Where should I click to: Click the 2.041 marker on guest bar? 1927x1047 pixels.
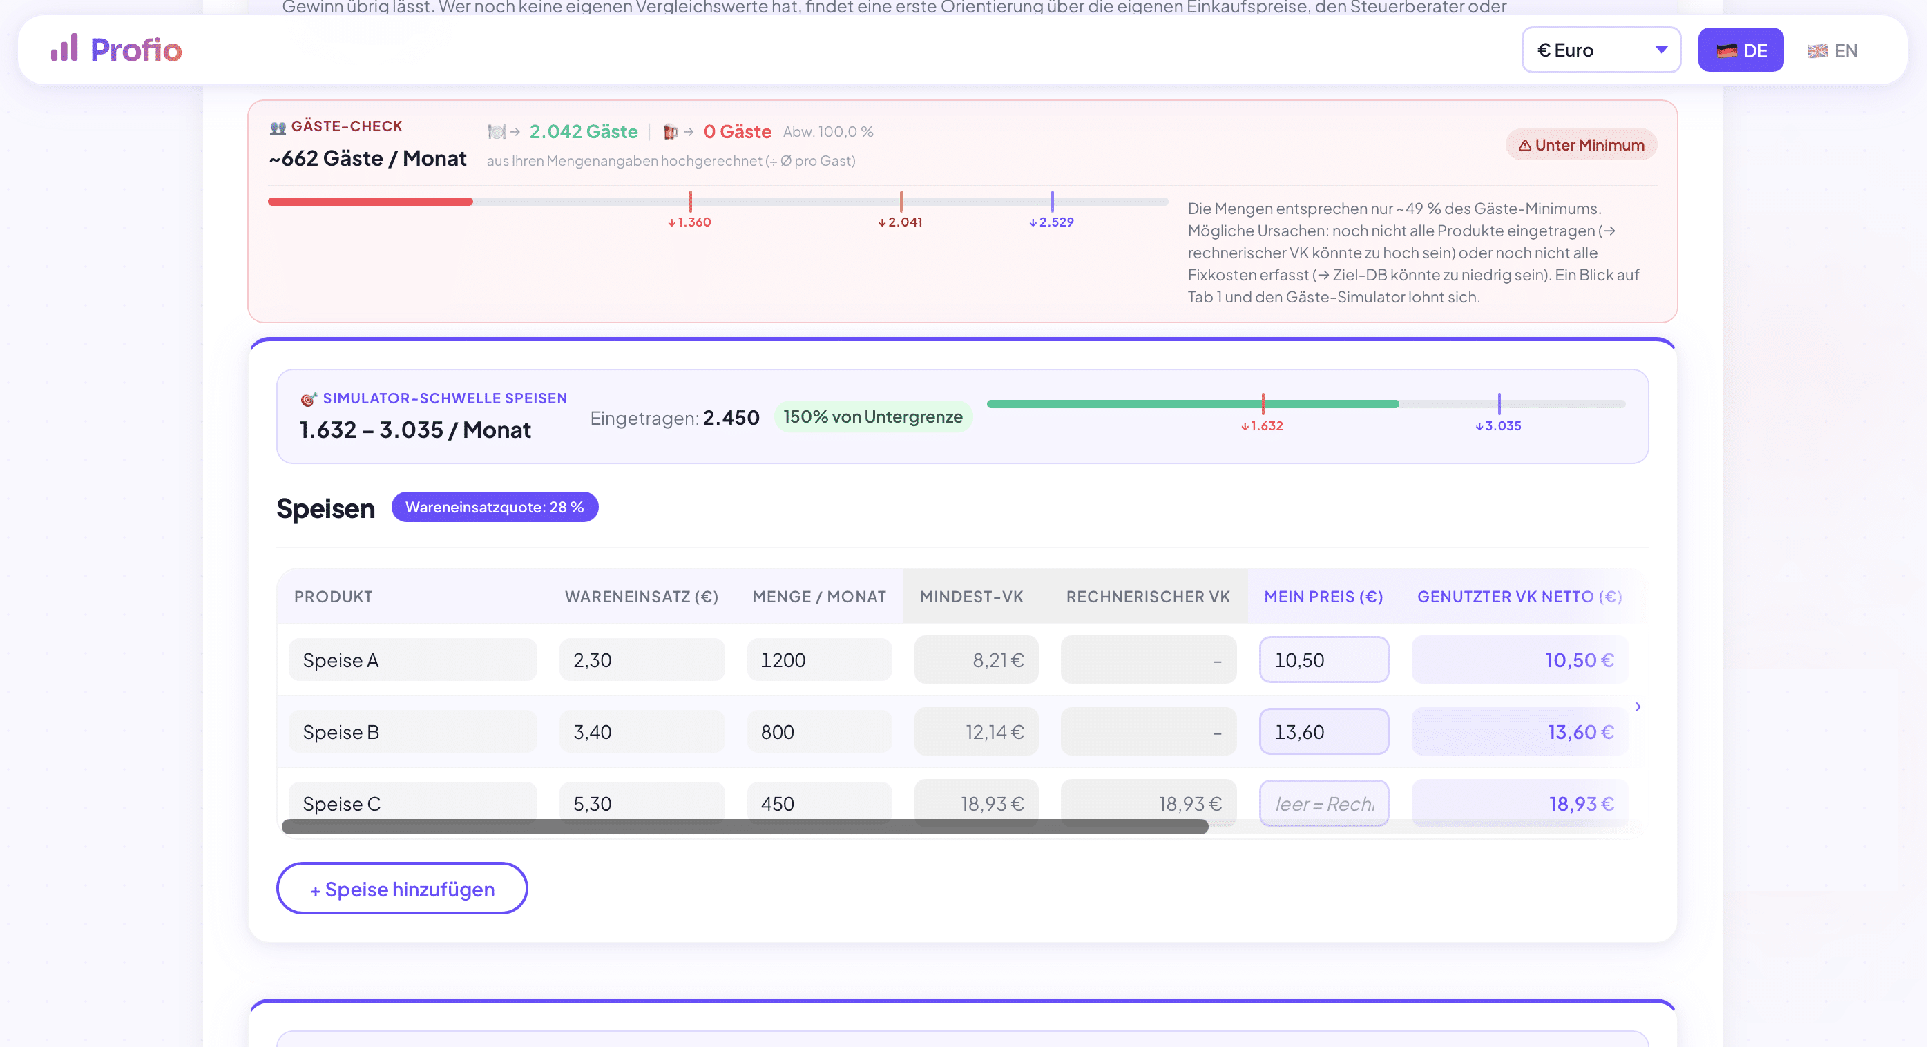pos(901,211)
